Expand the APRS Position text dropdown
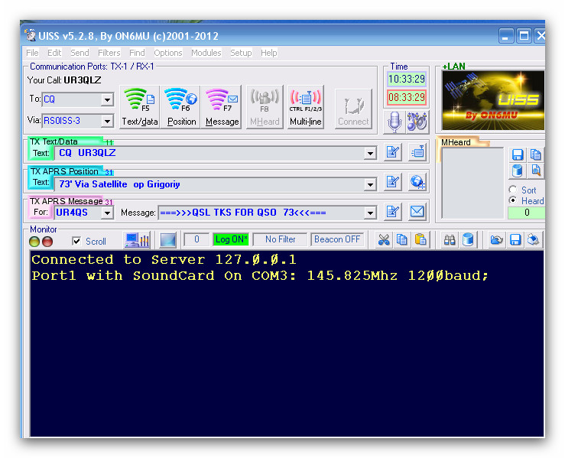Image resolution: width=565 pixels, height=458 pixels. click(x=370, y=184)
